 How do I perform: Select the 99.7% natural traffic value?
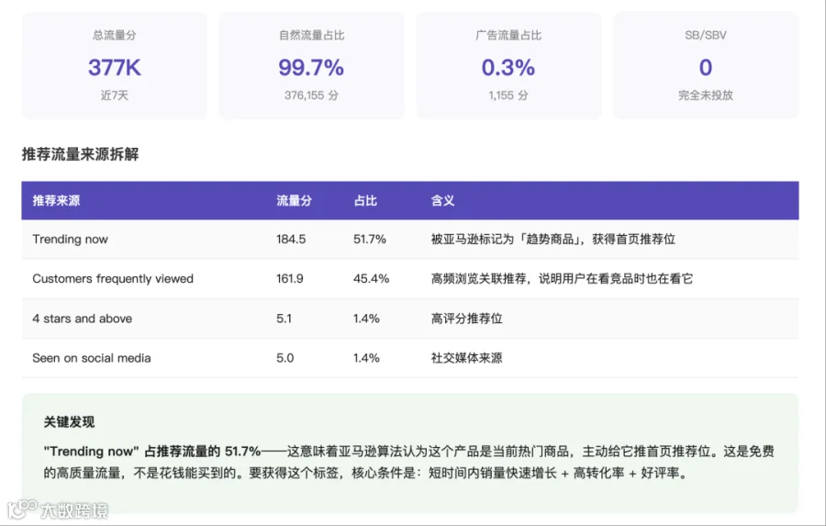(x=311, y=67)
